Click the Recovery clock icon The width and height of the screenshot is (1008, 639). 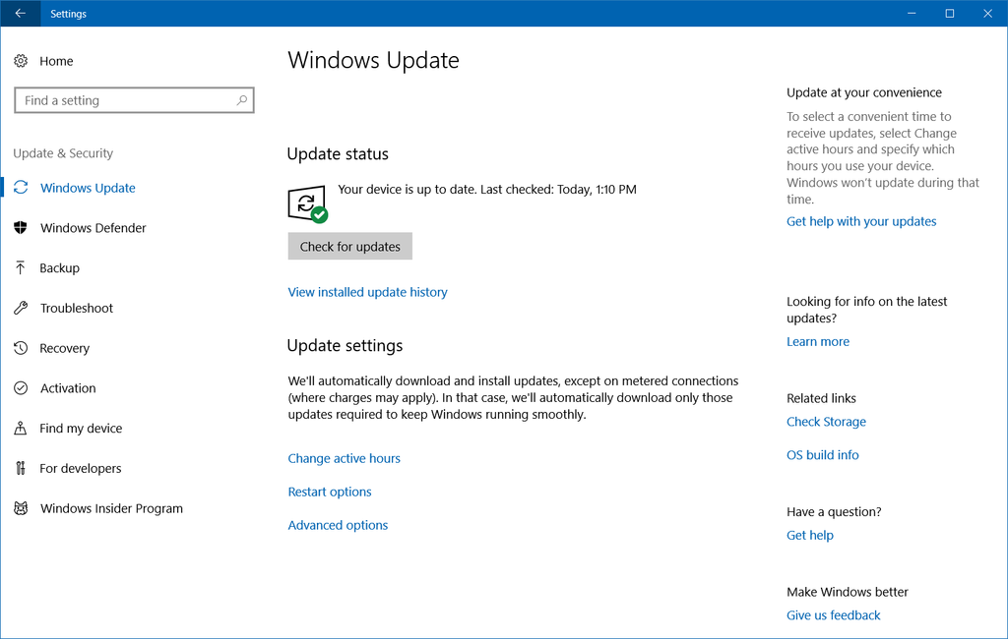click(x=21, y=349)
